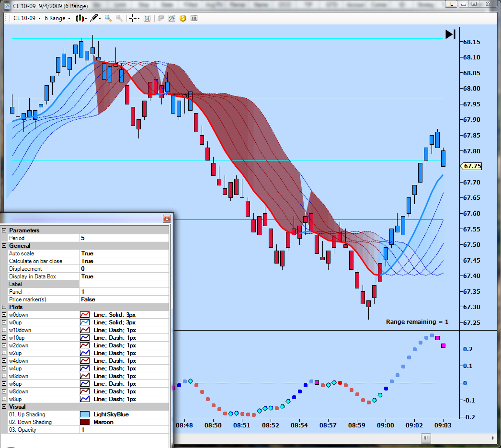This screenshot has height=448, width=501.
Task: Toggle the Price marker(s) False value
Action: 124,299
